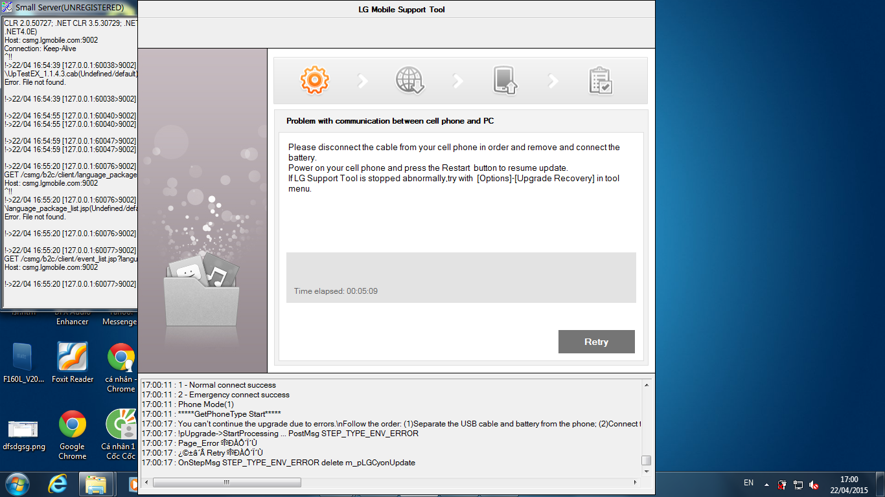This screenshot has height=497, width=885.
Task: Select the Yahoo Messenger desktop label
Action: pyautogui.click(x=120, y=318)
